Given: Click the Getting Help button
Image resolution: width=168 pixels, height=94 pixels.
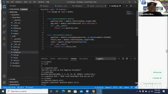Looking at the screenshot, I should click(x=157, y=72).
